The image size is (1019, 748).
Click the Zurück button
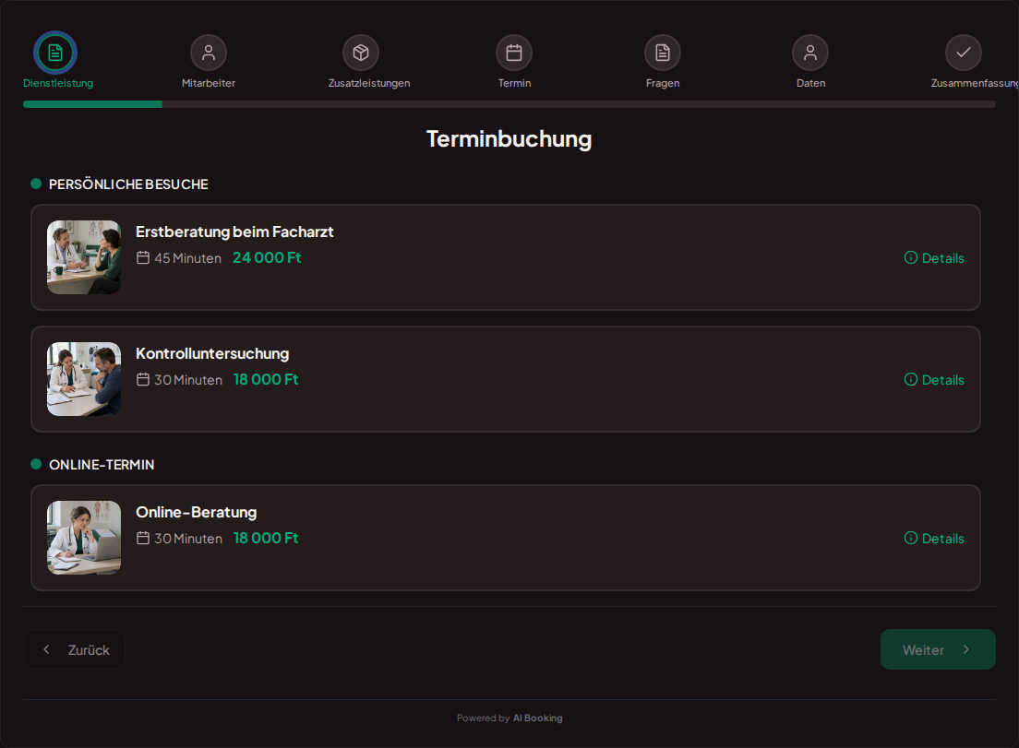[x=74, y=649]
